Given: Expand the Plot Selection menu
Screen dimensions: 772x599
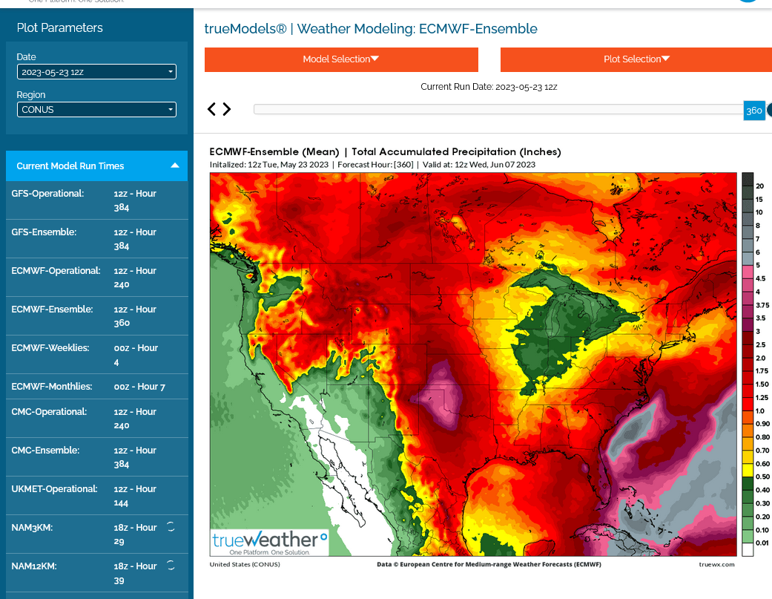Looking at the screenshot, I should click(x=636, y=59).
